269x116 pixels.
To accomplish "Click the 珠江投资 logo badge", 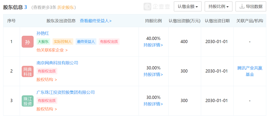I will coord(27,101).
